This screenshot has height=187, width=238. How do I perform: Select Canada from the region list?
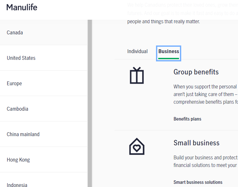44,32
